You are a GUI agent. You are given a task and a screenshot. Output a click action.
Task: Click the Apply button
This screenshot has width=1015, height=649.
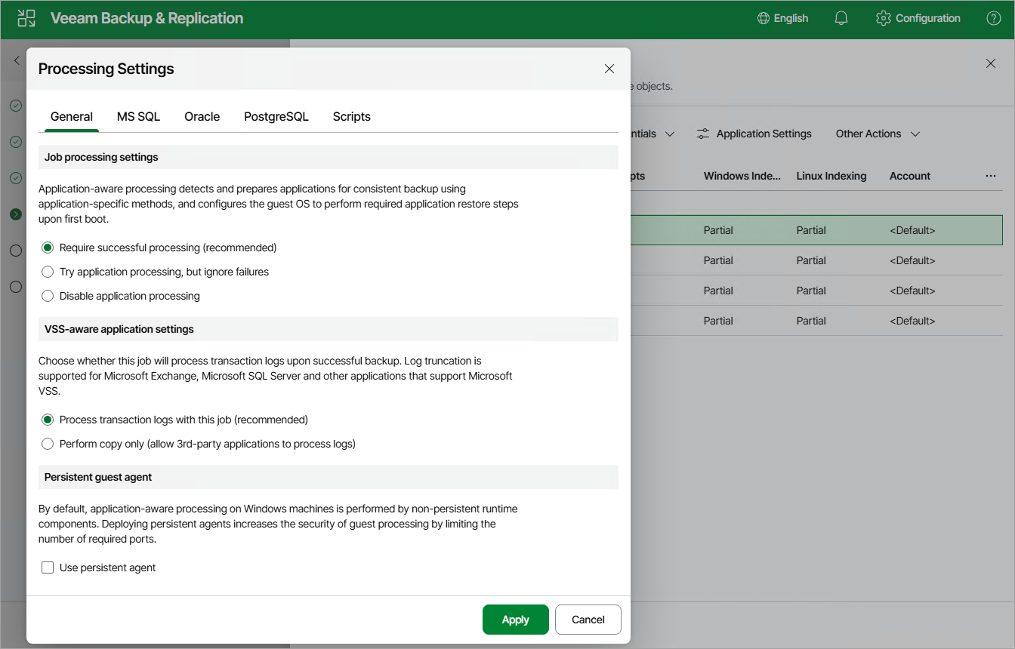point(516,620)
